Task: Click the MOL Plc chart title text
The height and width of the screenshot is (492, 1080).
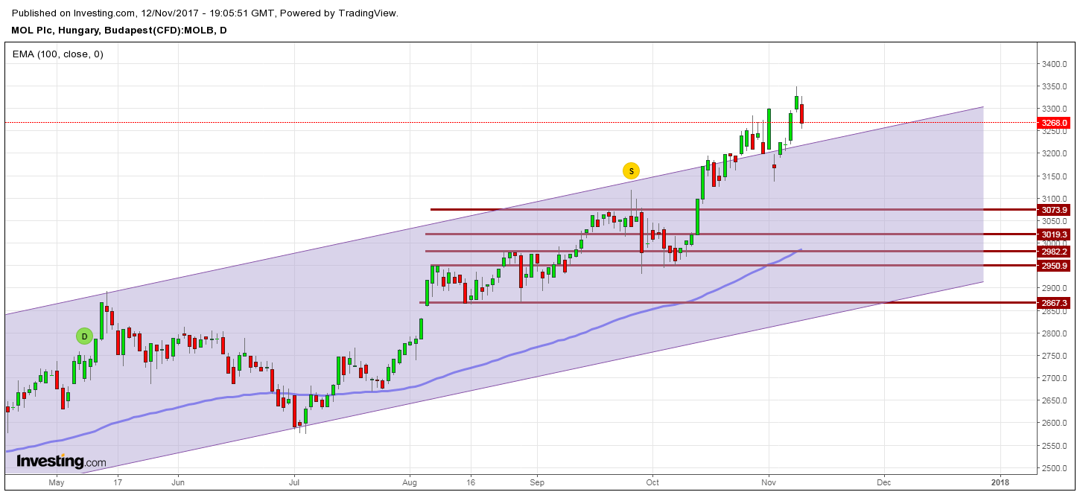Action: tap(119, 31)
